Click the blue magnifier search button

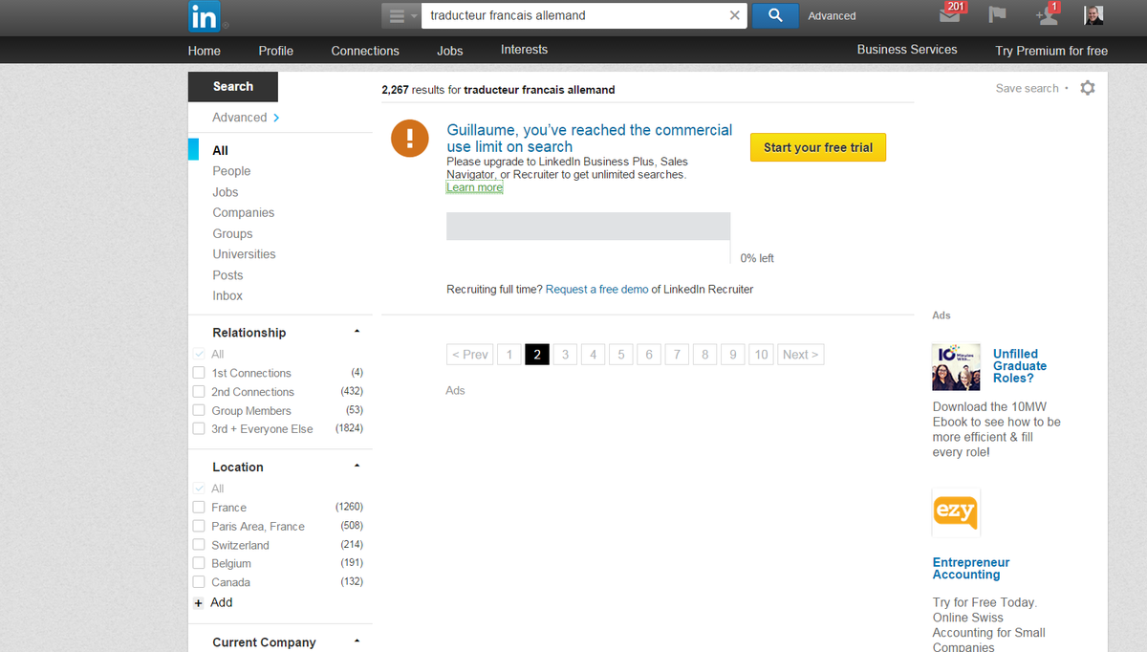(775, 15)
